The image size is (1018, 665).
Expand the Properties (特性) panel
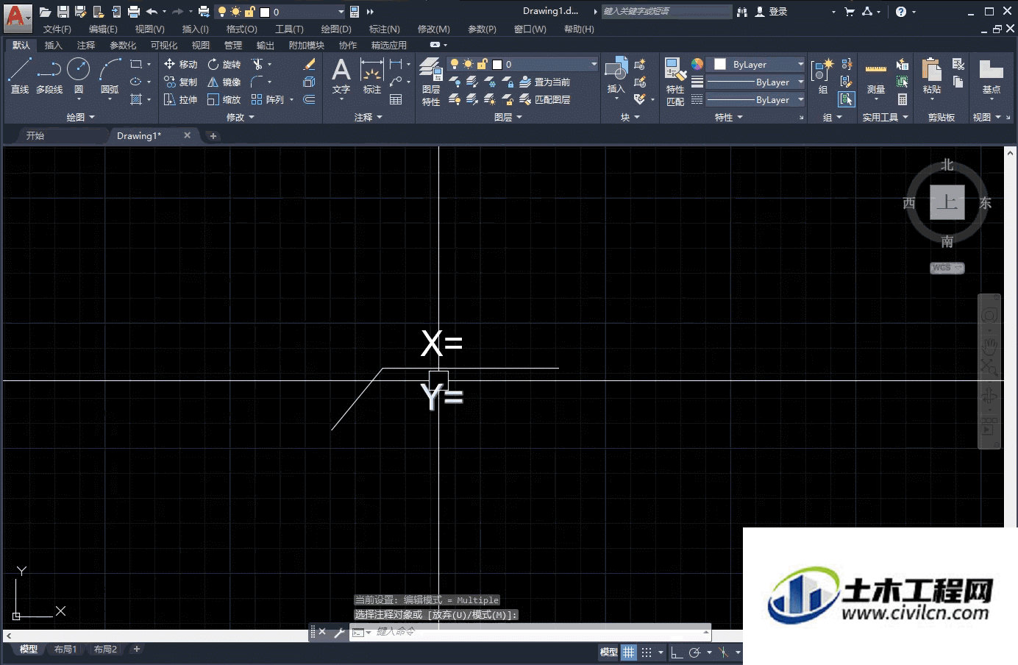tap(729, 117)
